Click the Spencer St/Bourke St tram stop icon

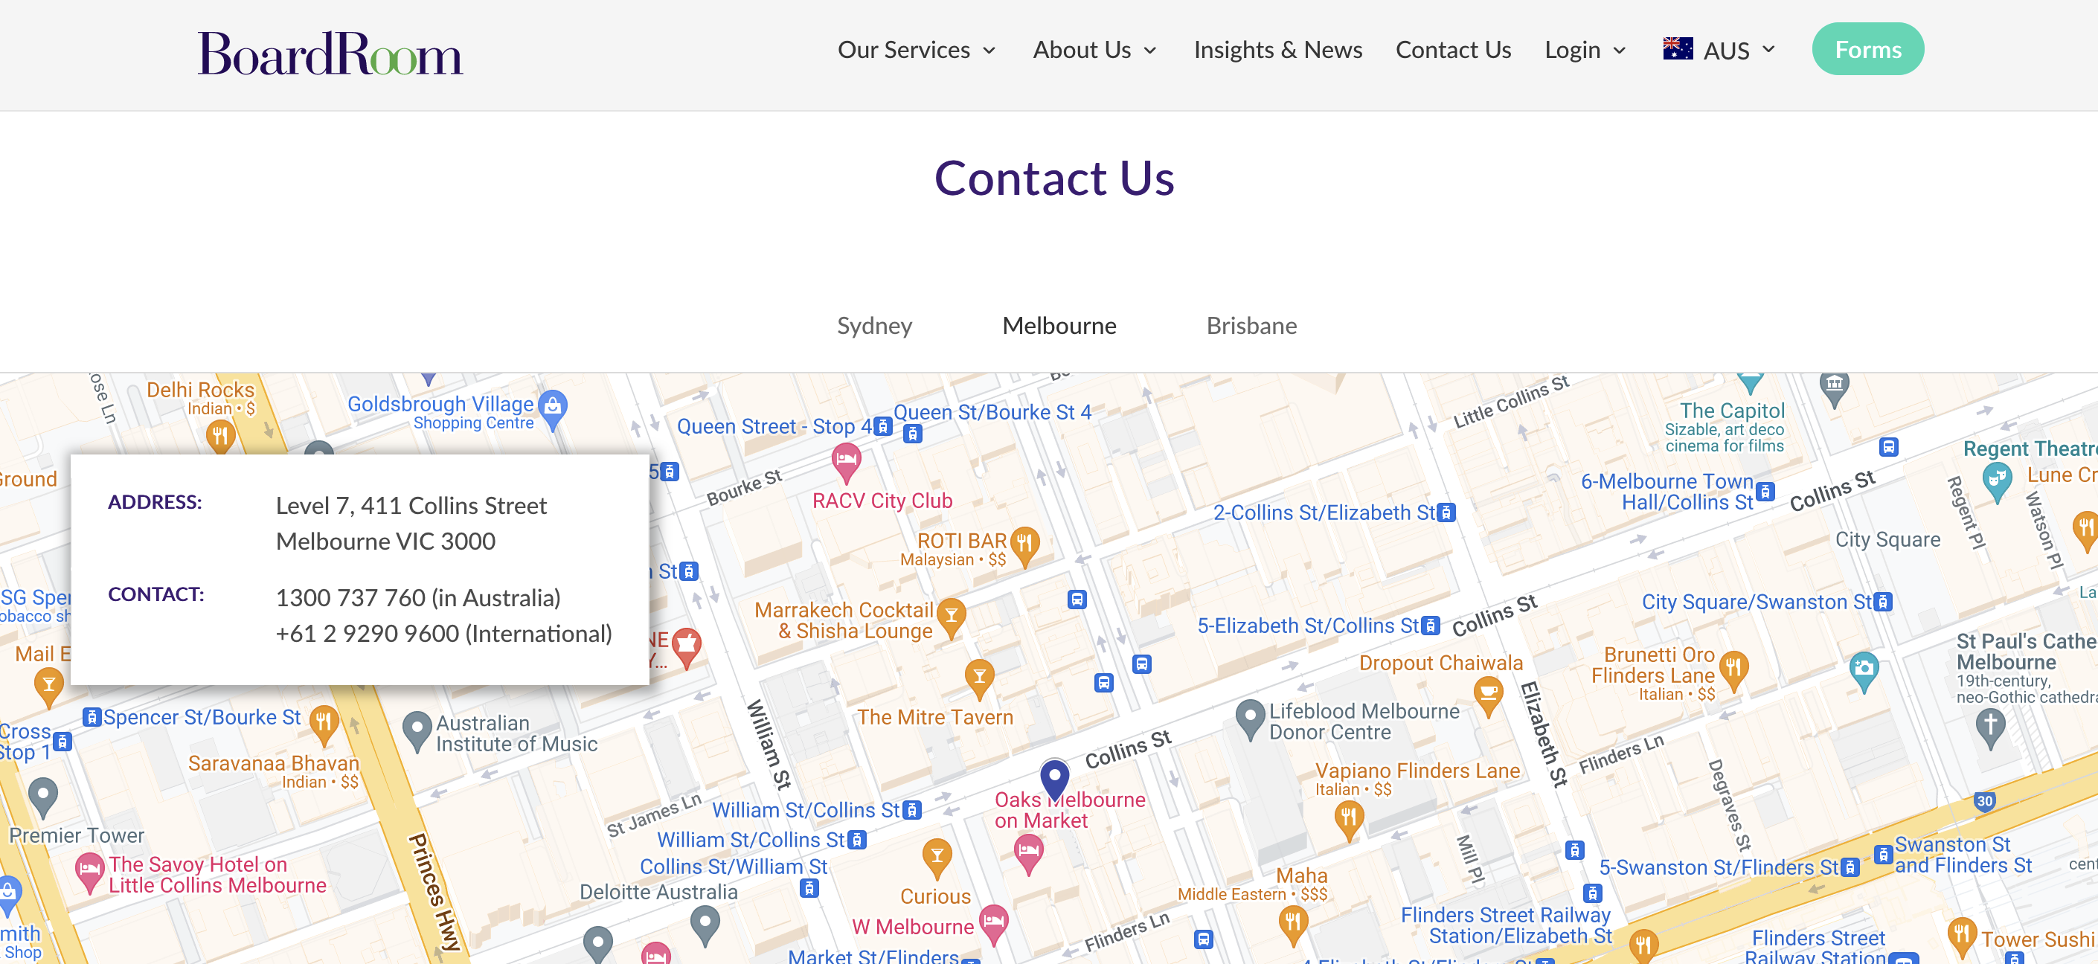92,718
